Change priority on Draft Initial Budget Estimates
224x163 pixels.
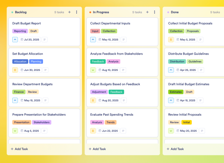pyautogui.click(x=171, y=100)
